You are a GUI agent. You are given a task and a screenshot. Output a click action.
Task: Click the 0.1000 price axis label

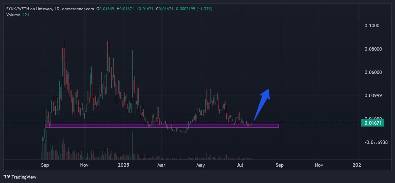pyautogui.click(x=372, y=26)
